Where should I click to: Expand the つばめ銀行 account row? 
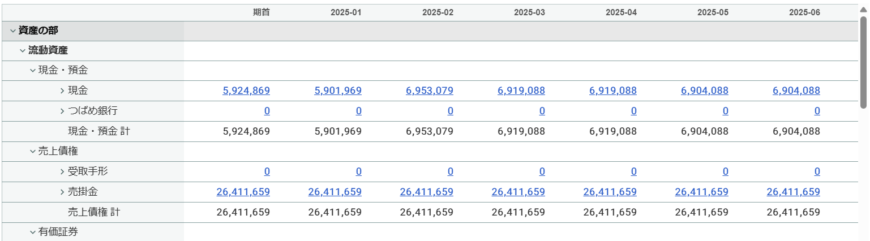pyautogui.click(x=62, y=111)
